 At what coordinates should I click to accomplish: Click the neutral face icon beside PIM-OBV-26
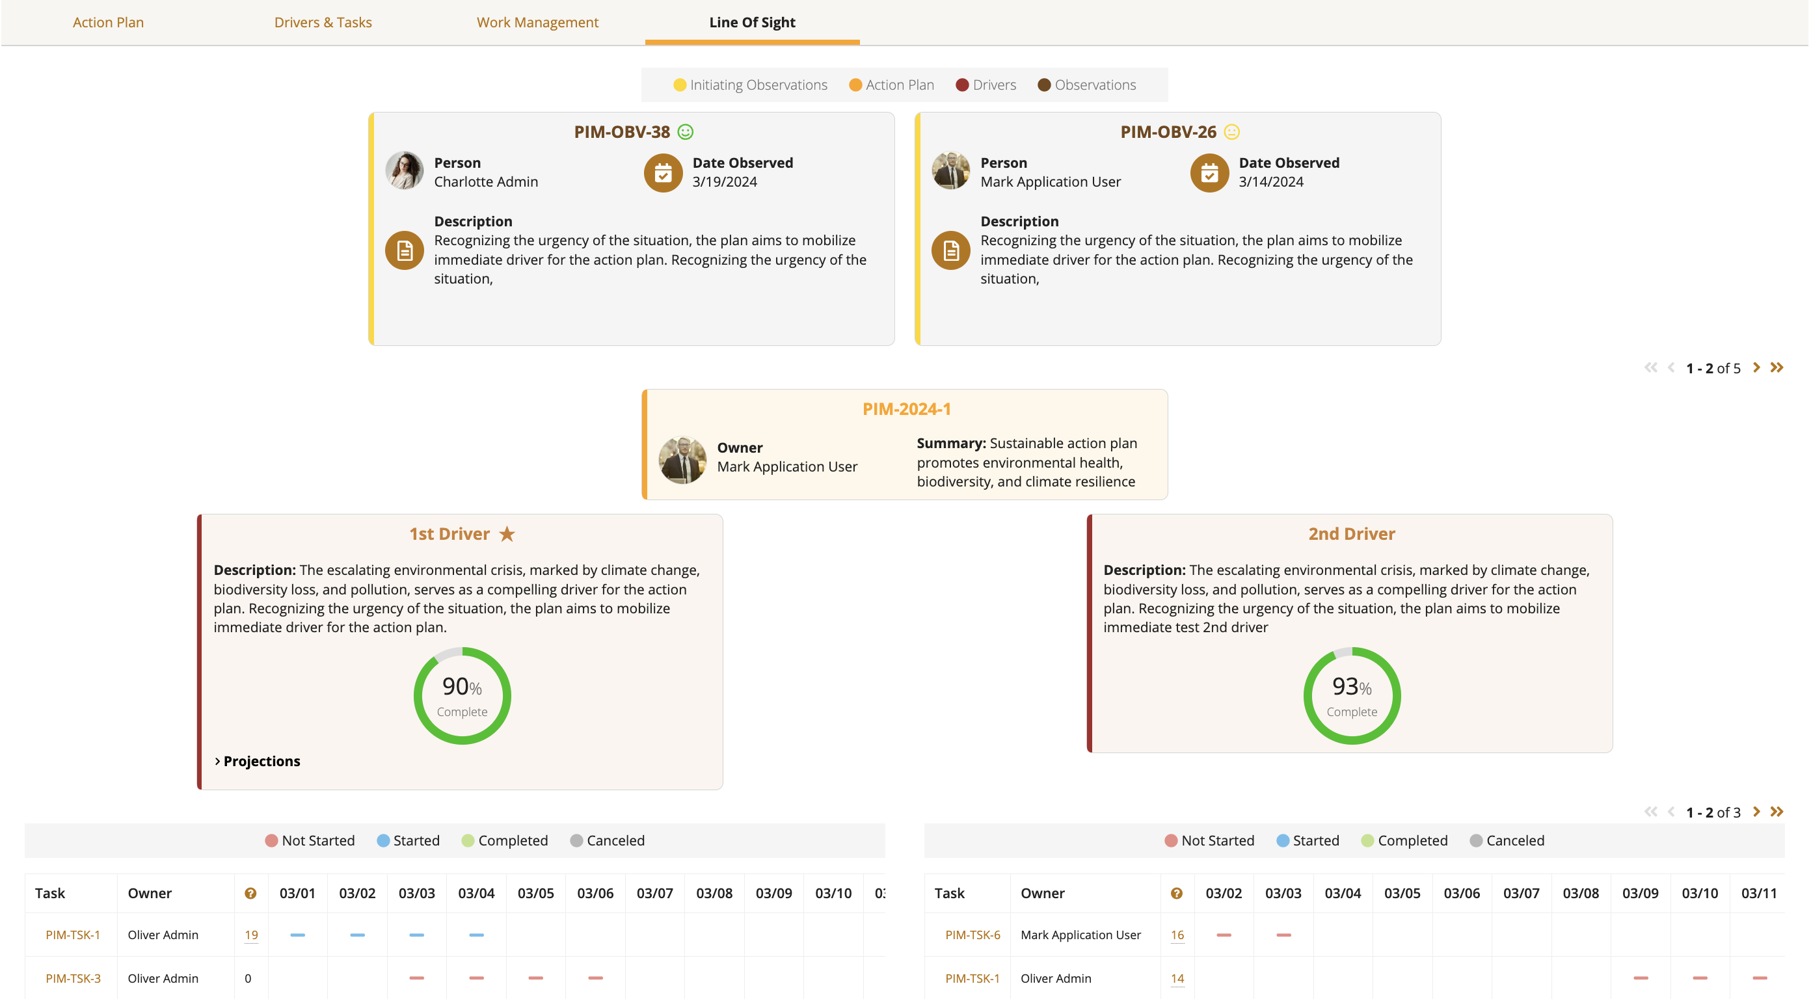point(1231,131)
